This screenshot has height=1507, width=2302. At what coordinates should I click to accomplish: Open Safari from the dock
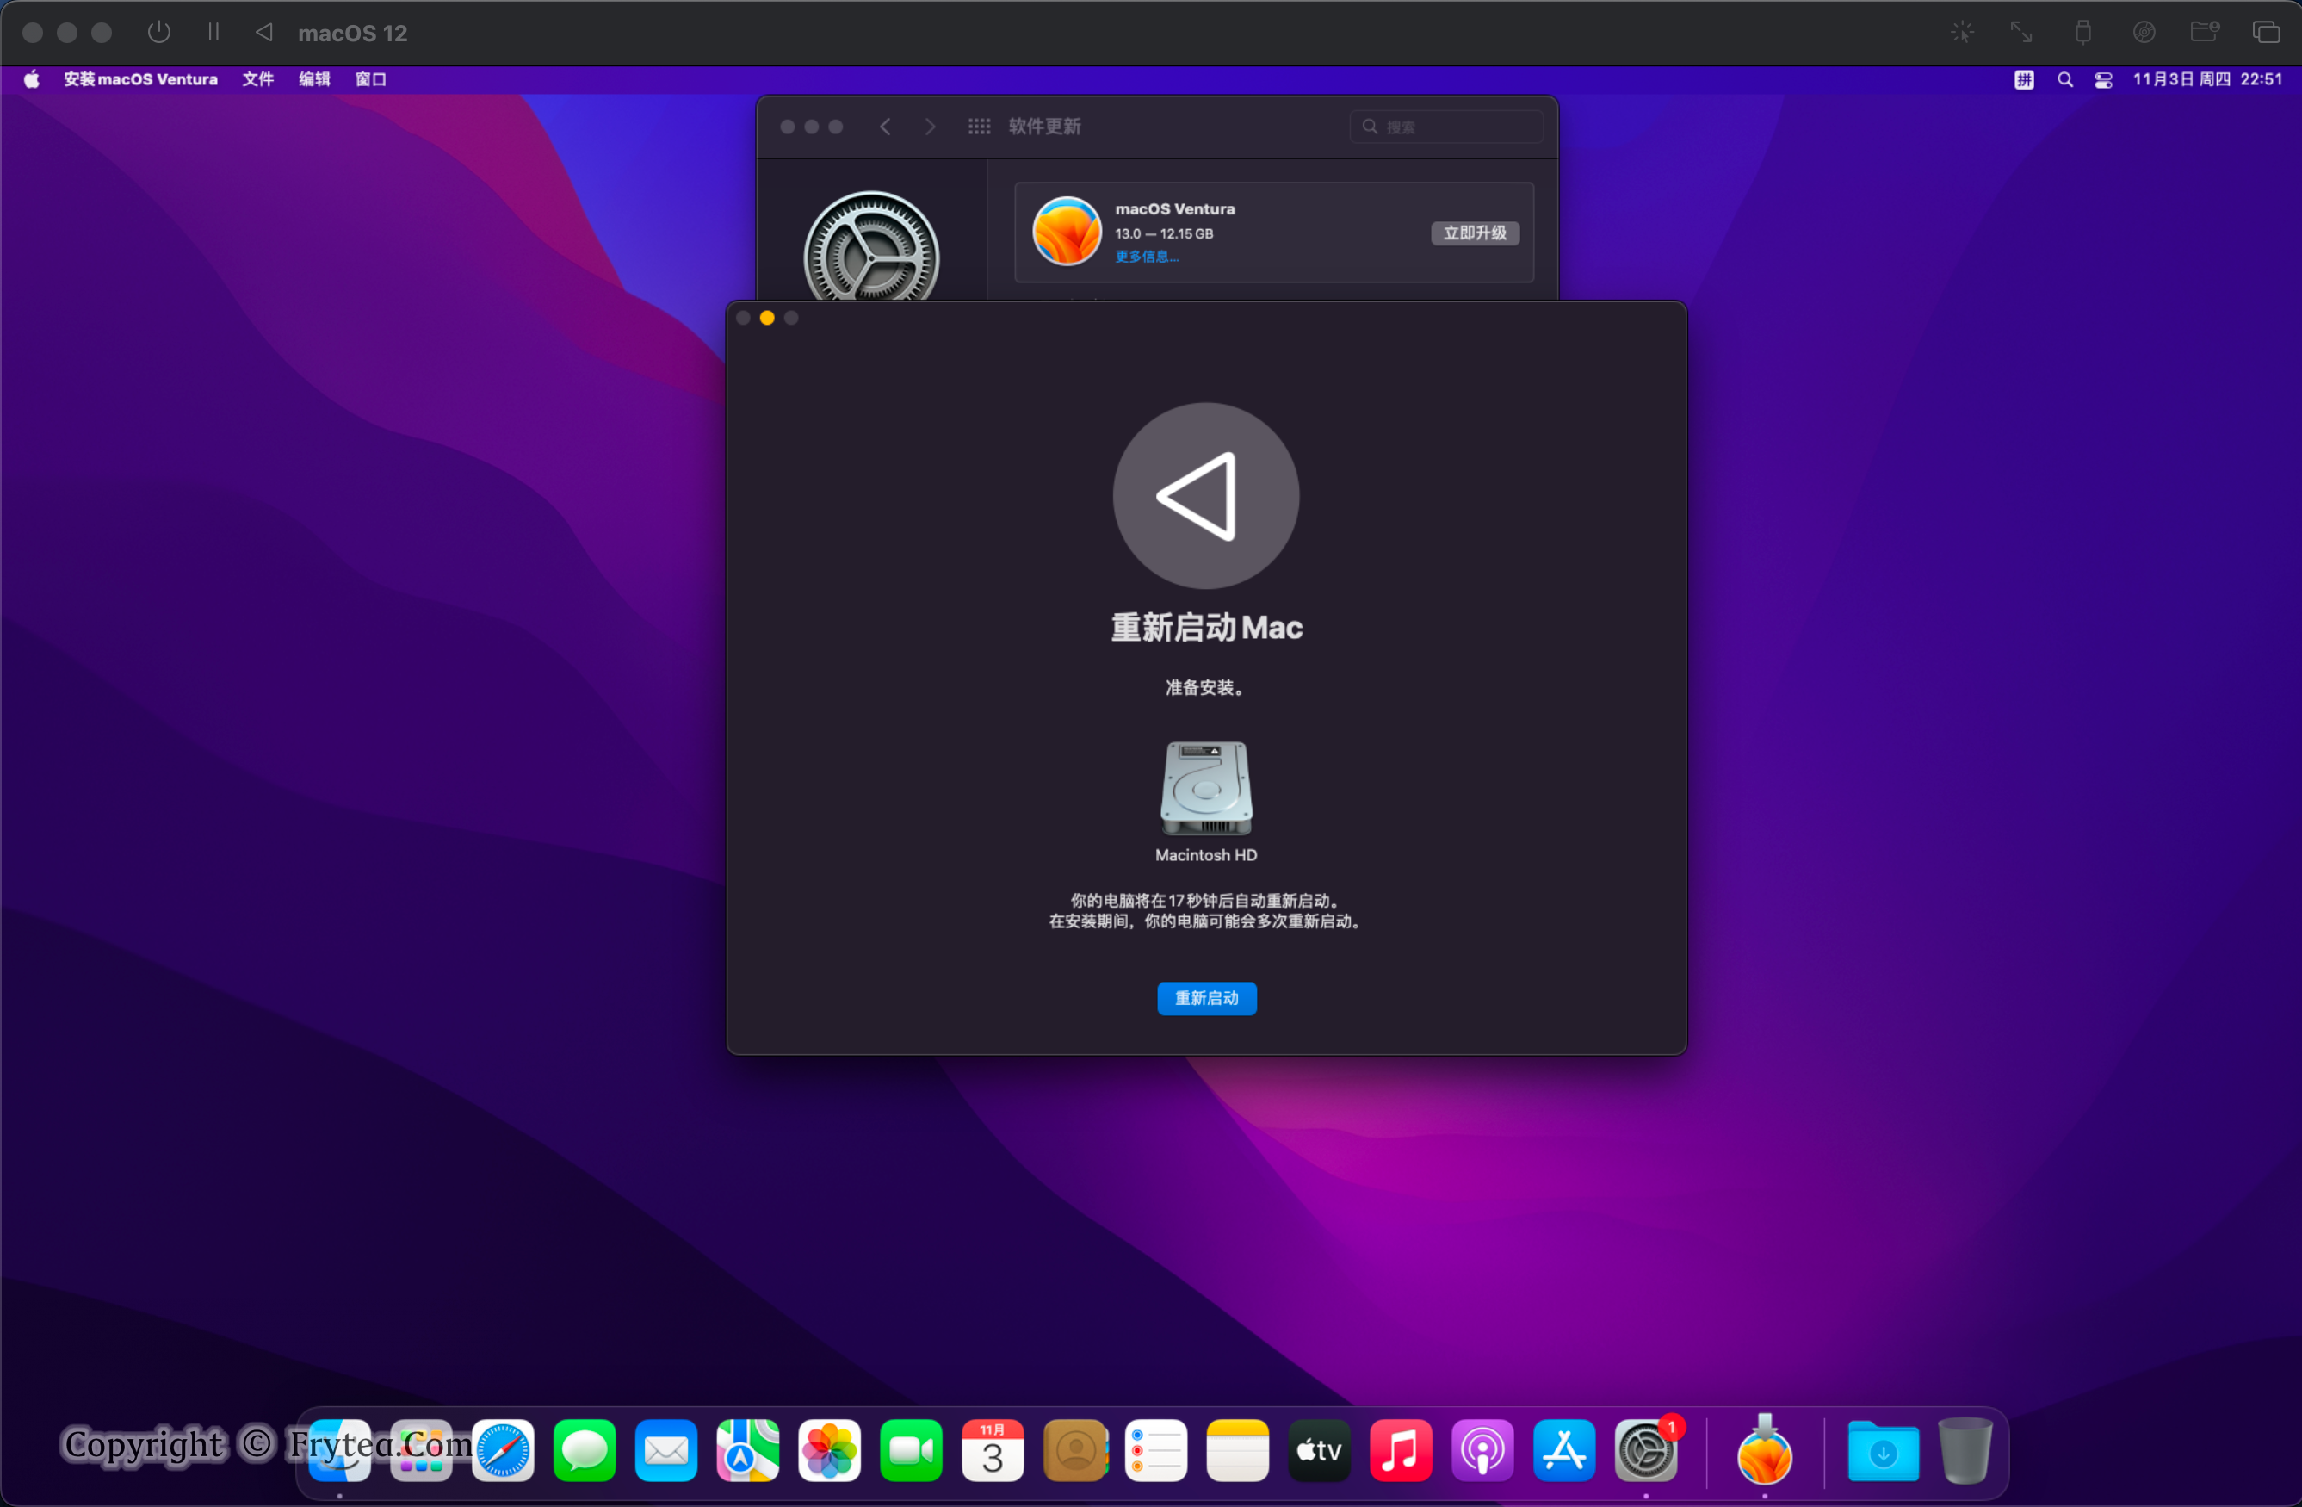point(503,1451)
